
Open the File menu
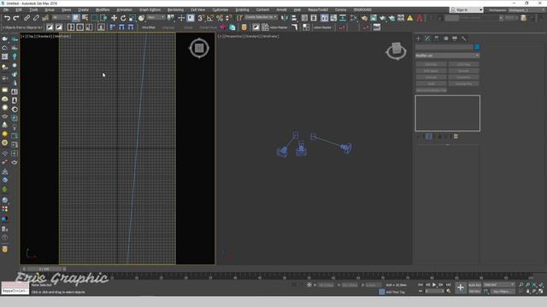click(x=6, y=9)
